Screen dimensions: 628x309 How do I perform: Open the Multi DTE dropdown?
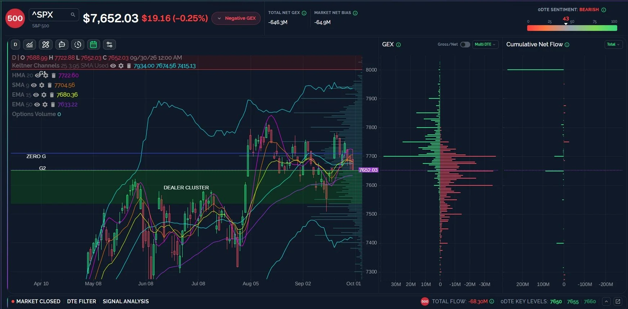[485, 45]
